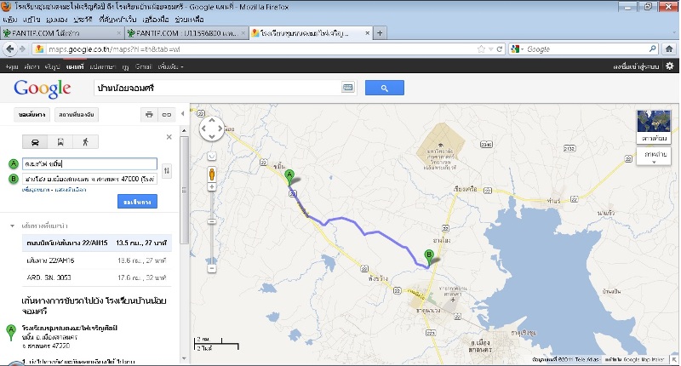
Task: Open Gmail from the Google bar
Action: [x=143, y=66]
